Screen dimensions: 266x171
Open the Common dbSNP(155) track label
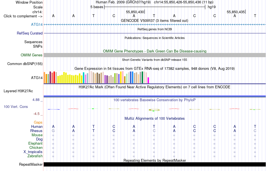(25, 64)
